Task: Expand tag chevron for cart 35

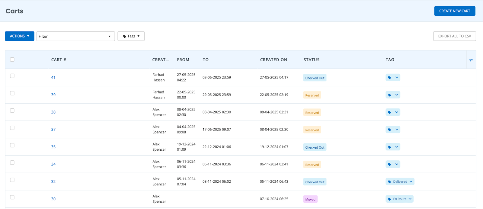Action: [397, 147]
